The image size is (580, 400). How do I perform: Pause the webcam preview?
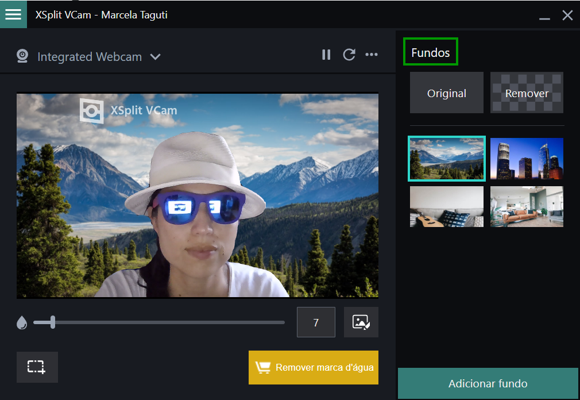tap(326, 55)
